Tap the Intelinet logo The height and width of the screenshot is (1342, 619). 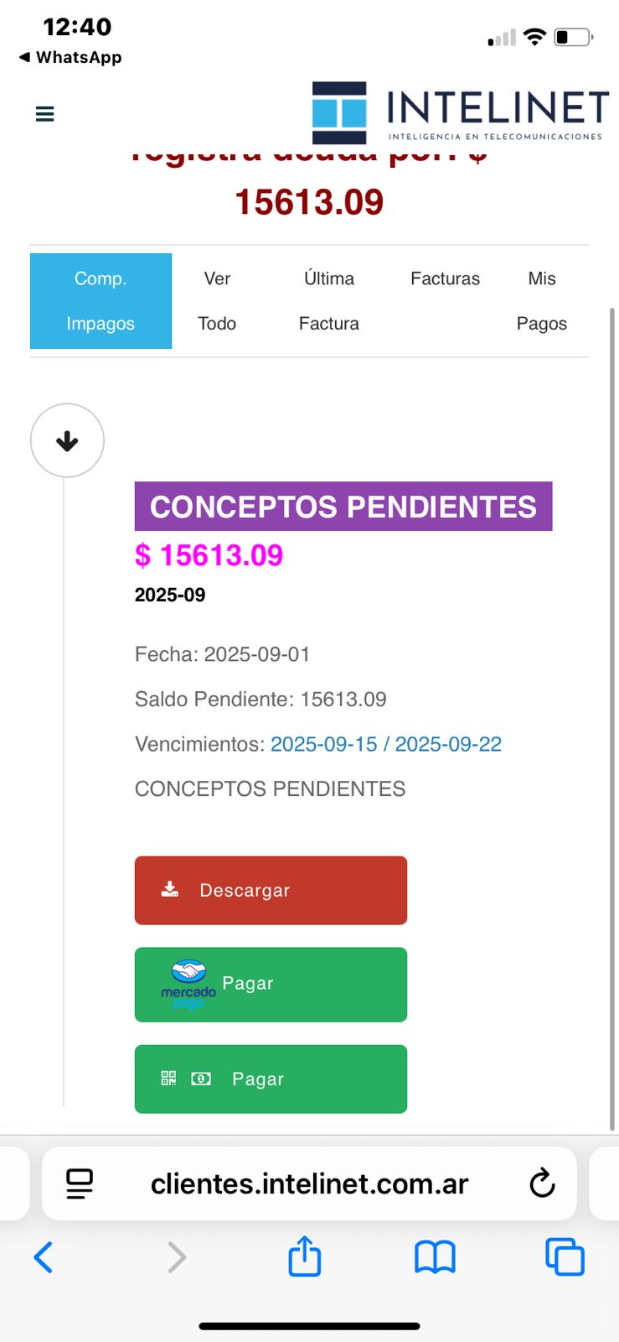460,113
